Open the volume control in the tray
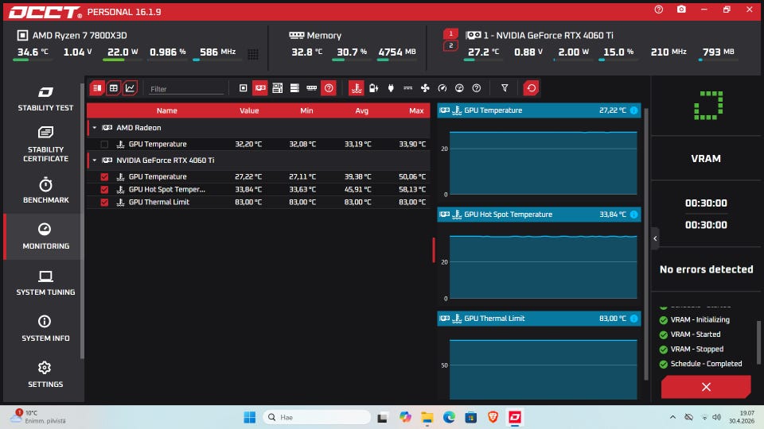Viewport: 764px width, 429px height. point(716,417)
